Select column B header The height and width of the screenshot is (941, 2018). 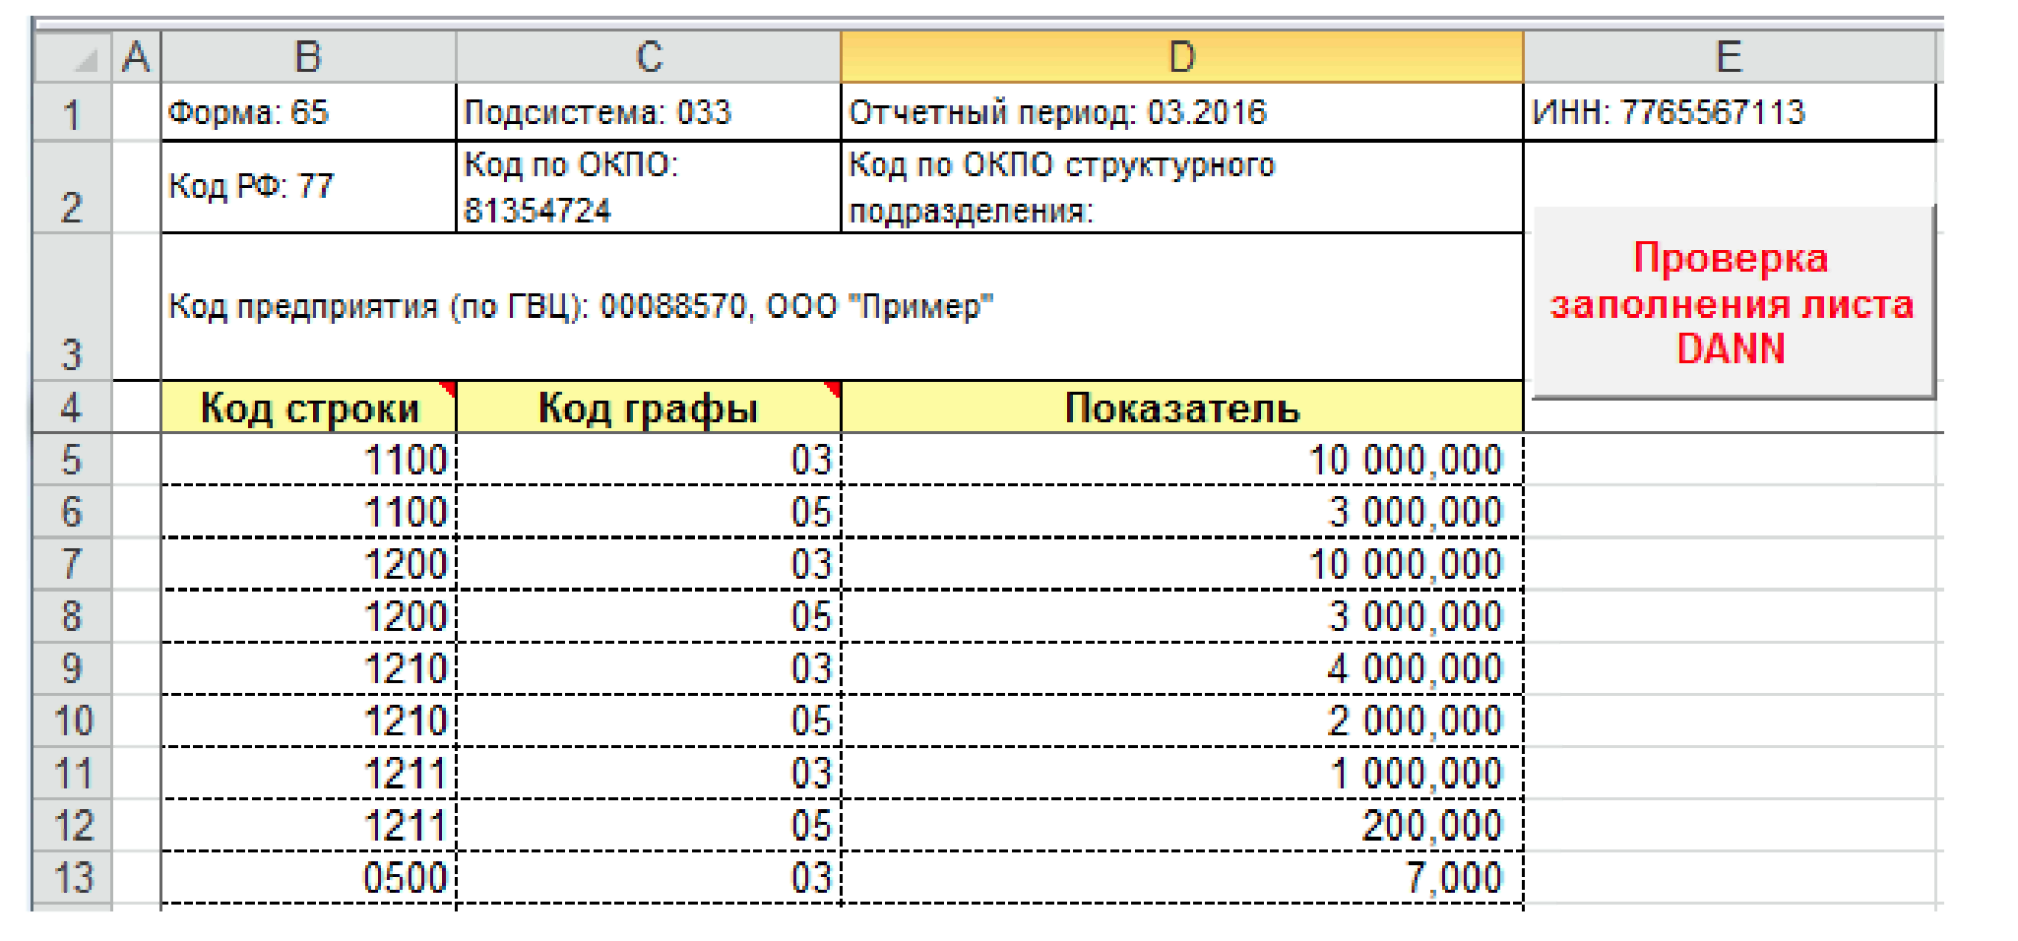click(308, 58)
